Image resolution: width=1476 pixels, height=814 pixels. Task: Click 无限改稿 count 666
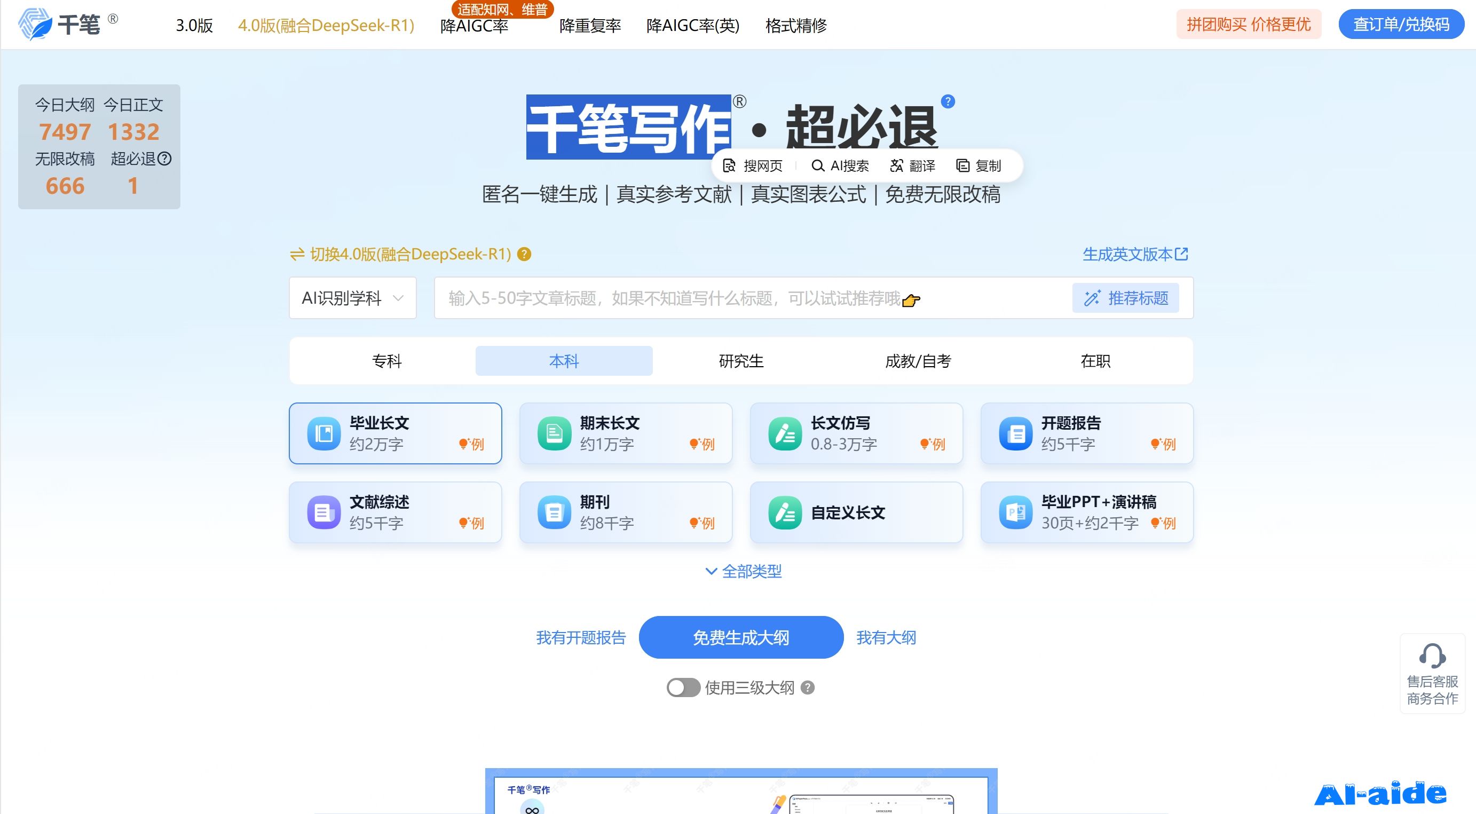click(65, 186)
